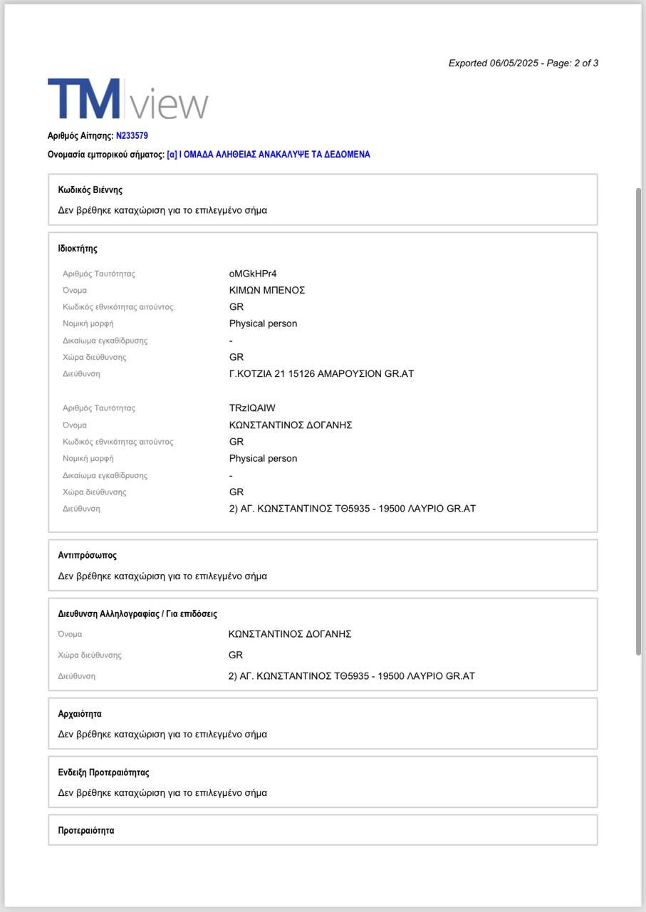Image resolution: width=646 pixels, height=912 pixels.
Task: Click the Προτεραιότητα section heading
Action: [86, 831]
